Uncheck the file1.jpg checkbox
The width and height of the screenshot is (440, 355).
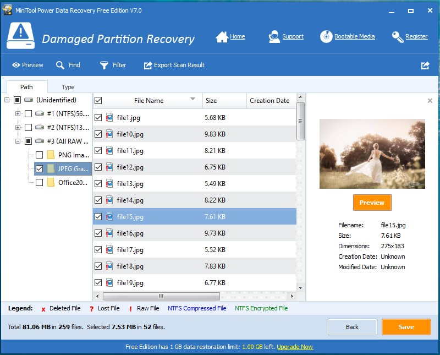[x=98, y=117]
